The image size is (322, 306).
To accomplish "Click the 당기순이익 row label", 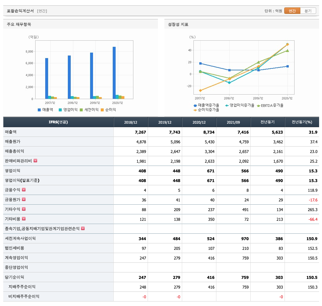I will (x=15, y=277).
